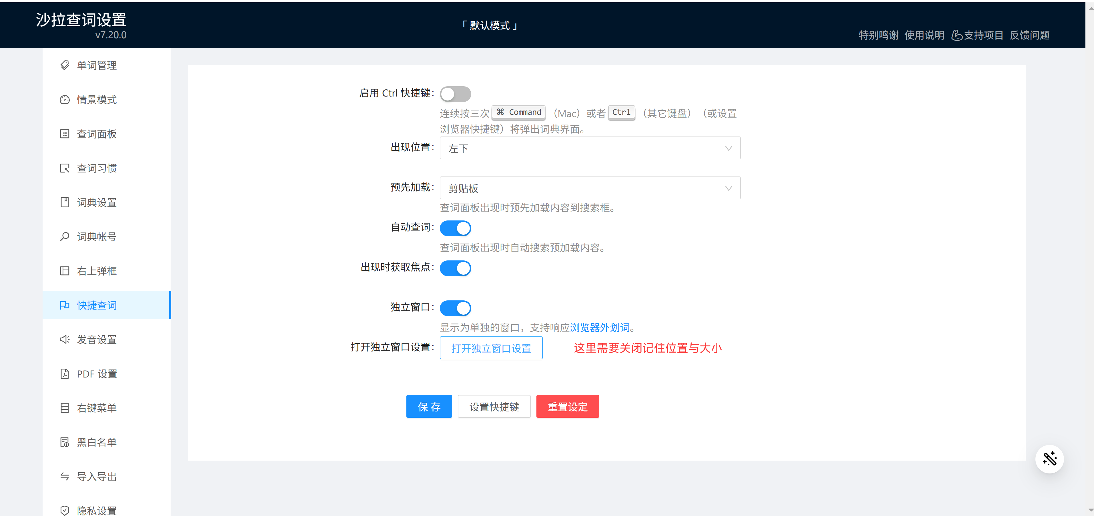This screenshot has width=1094, height=516.
Task: Click the 打开独立窗口设置 button
Action: 491,348
